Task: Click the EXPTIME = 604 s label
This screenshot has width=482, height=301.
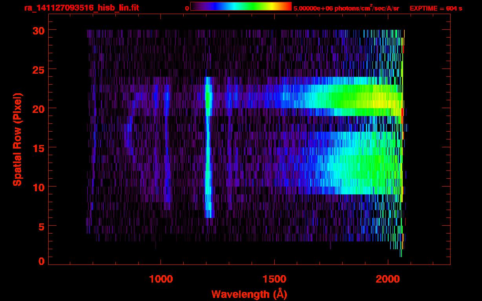Action: 436,8
